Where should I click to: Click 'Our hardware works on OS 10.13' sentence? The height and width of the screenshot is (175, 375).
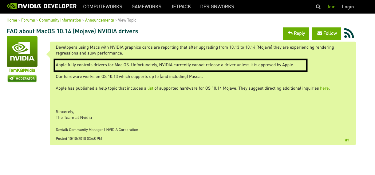(129, 76)
